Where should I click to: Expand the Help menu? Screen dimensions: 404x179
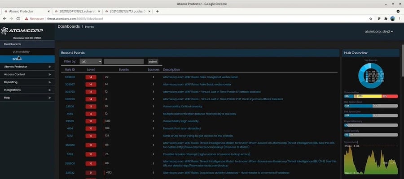tap(27, 98)
